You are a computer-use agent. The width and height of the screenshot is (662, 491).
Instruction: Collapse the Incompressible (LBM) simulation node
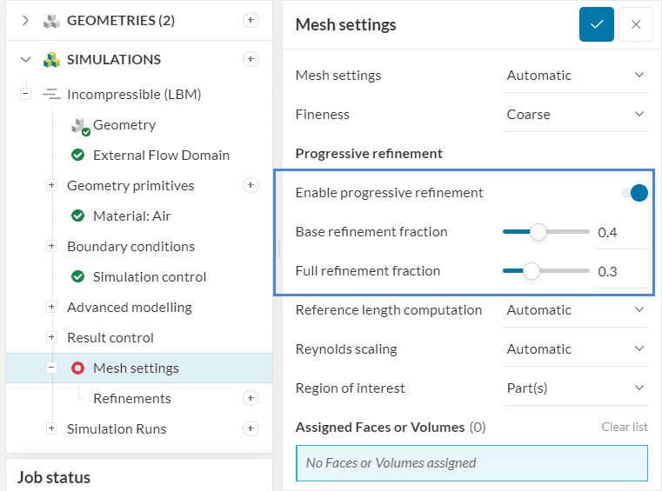[25, 94]
